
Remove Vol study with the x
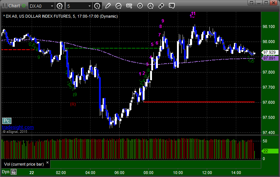(x=47, y=163)
